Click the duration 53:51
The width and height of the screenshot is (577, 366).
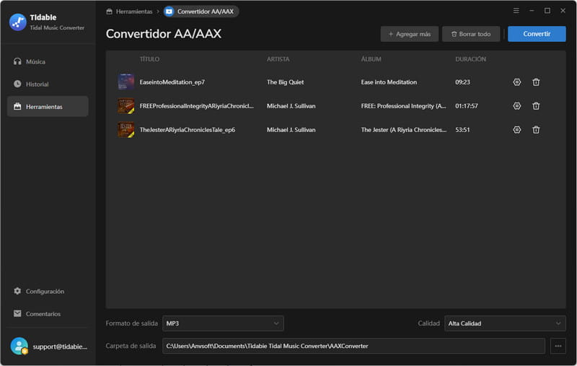tap(462, 130)
